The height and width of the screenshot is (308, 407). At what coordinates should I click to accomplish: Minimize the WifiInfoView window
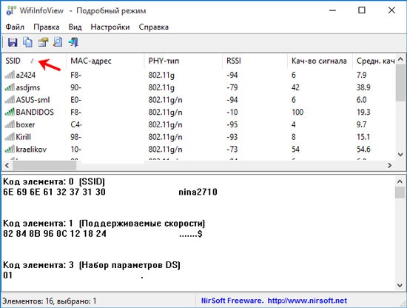[332, 10]
